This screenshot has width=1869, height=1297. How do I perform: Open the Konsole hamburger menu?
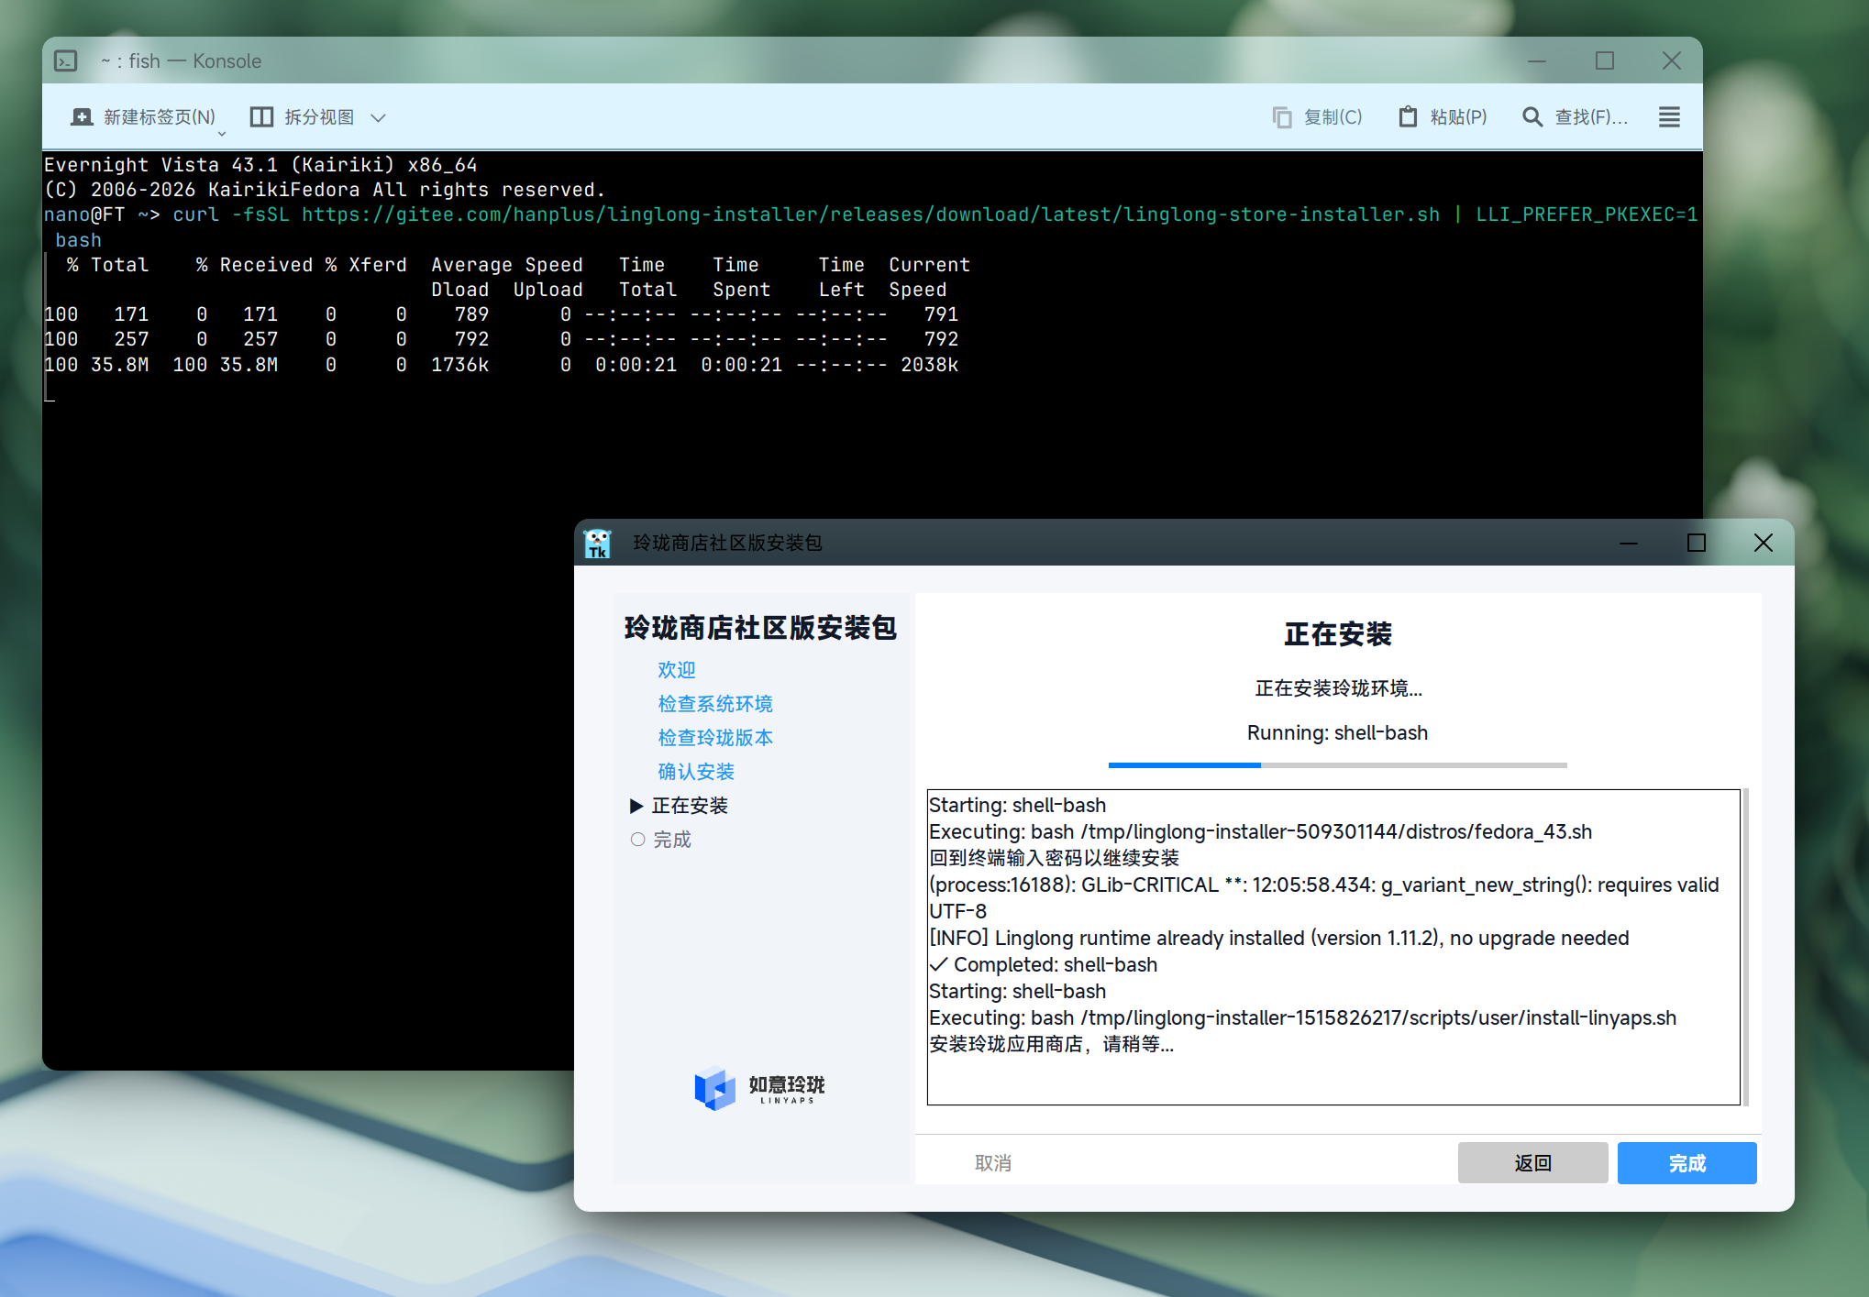(x=1669, y=116)
